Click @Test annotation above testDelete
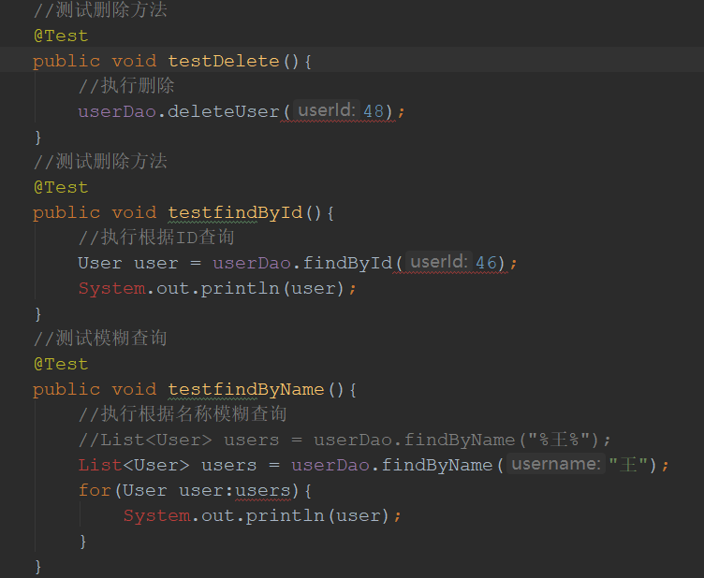 tap(61, 36)
